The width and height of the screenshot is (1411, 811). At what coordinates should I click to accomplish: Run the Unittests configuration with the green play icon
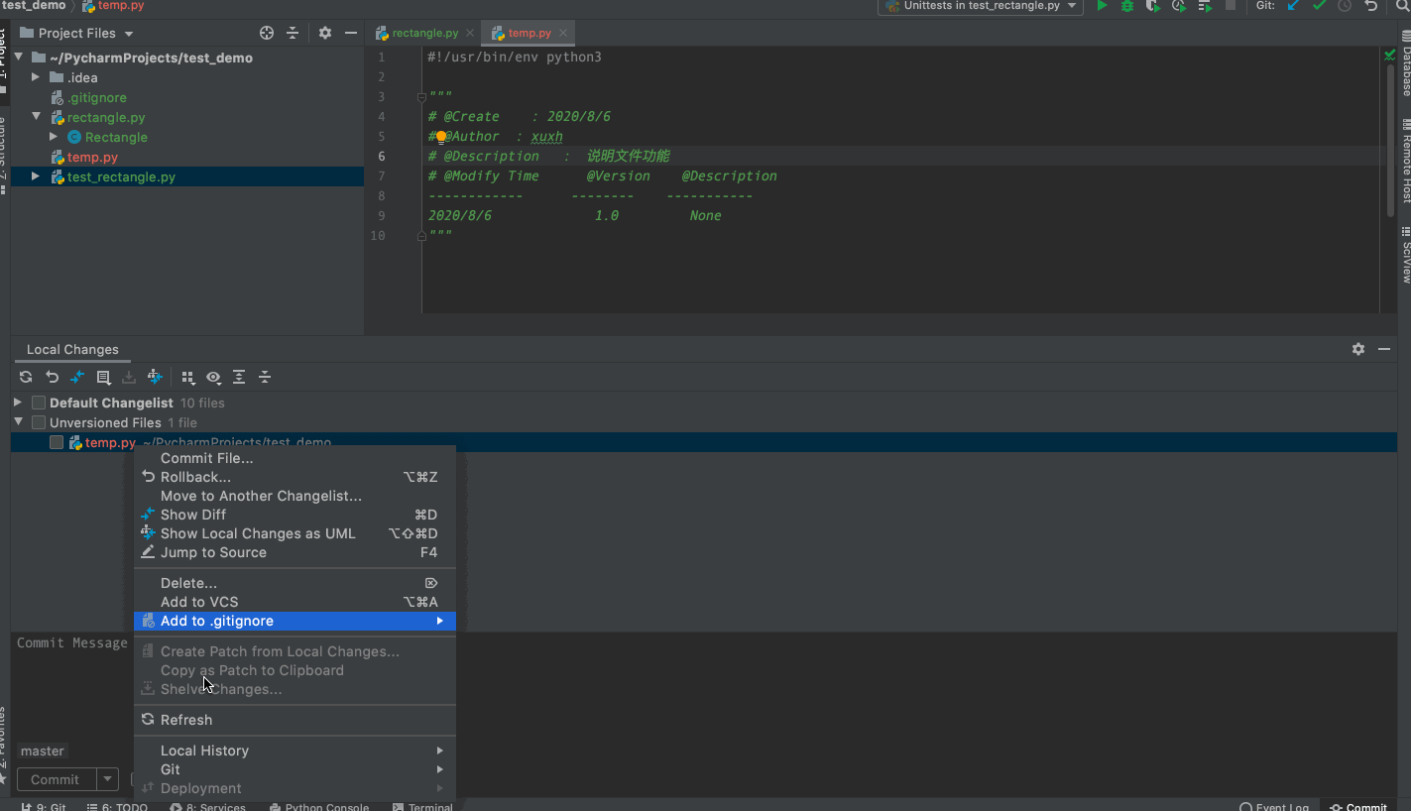1102,6
